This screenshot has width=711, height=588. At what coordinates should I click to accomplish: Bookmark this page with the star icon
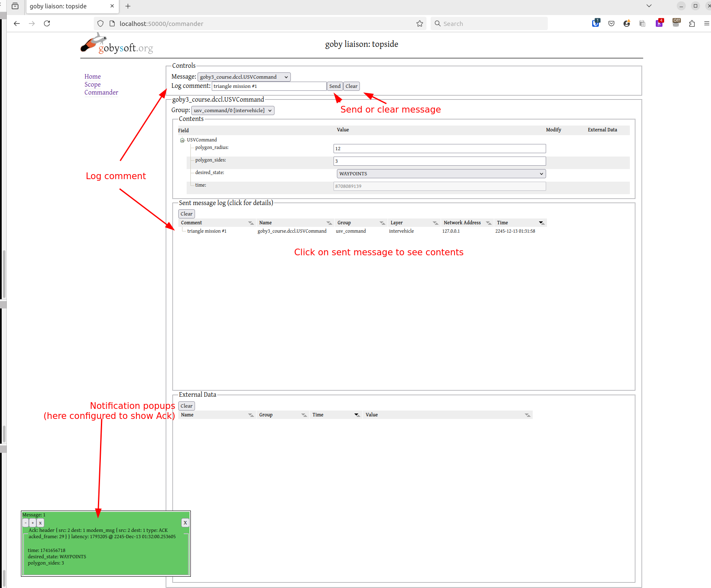pyautogui.click(x=419, y=23)
